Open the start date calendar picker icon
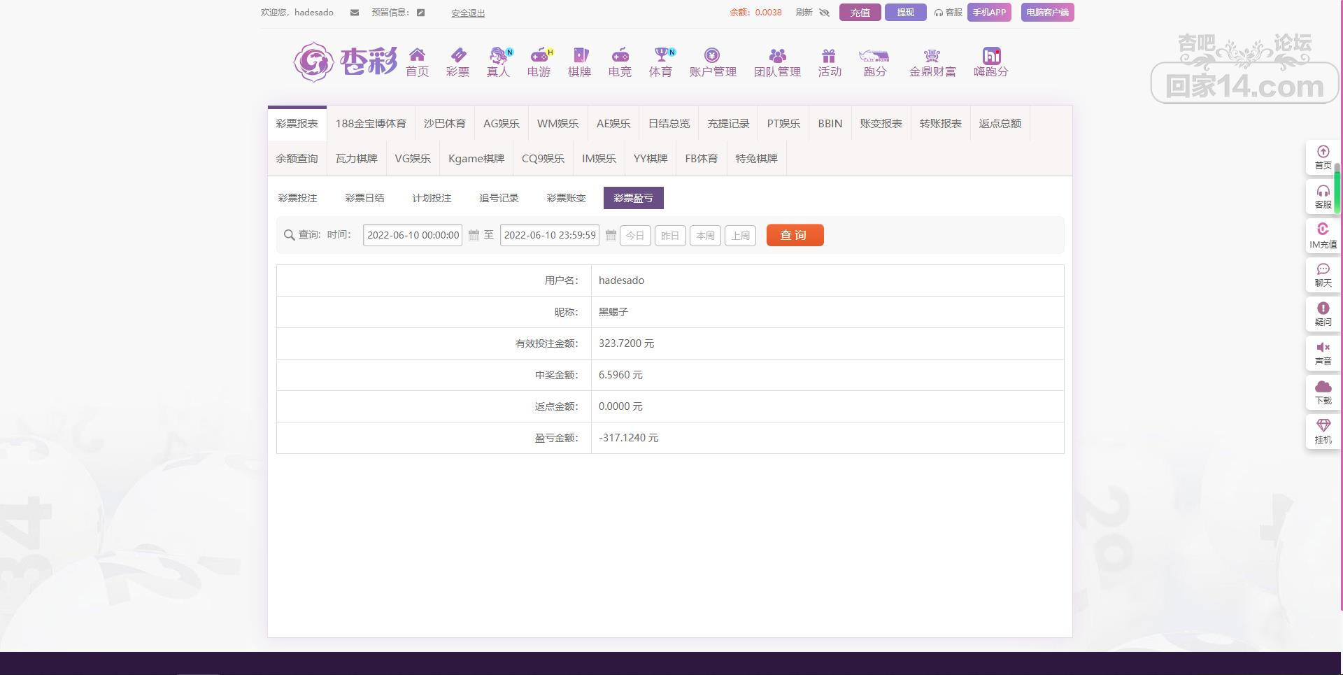 tap(474, 236)
